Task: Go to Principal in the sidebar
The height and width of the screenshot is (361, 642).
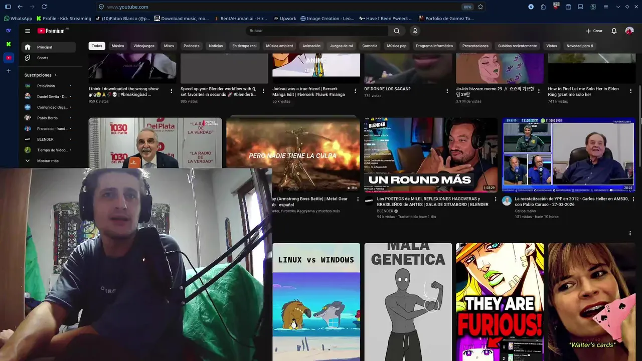Action: click(x=49, y=47)
